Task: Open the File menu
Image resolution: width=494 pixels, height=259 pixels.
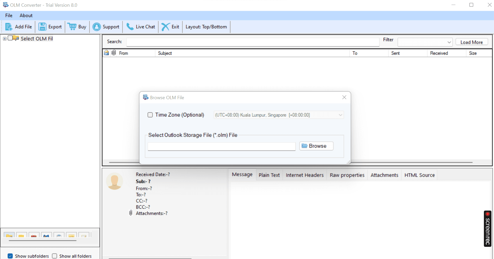Action: tap(9, 16)
